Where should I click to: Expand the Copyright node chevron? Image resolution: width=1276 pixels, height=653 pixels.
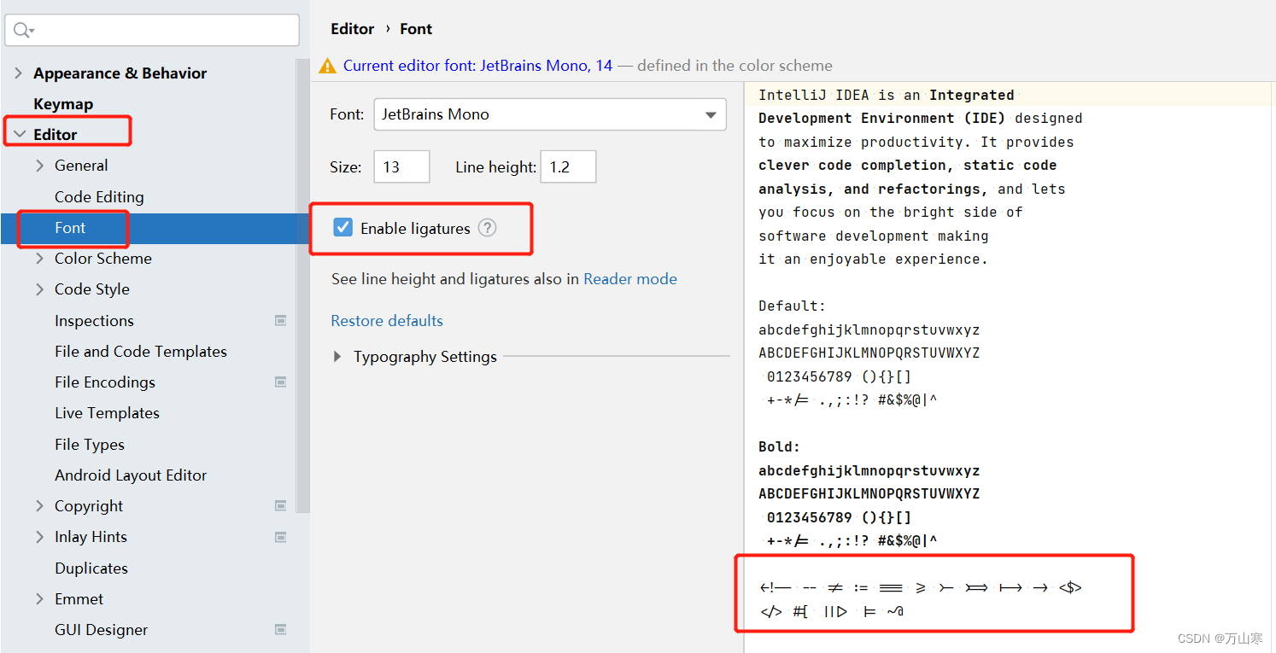click(39, 505)
